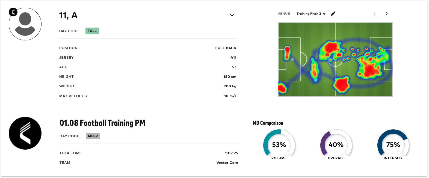Click the Volume percentage gauge
This screenshot has width=429, height=178.
pyautogui.click(x=279, y=145)
